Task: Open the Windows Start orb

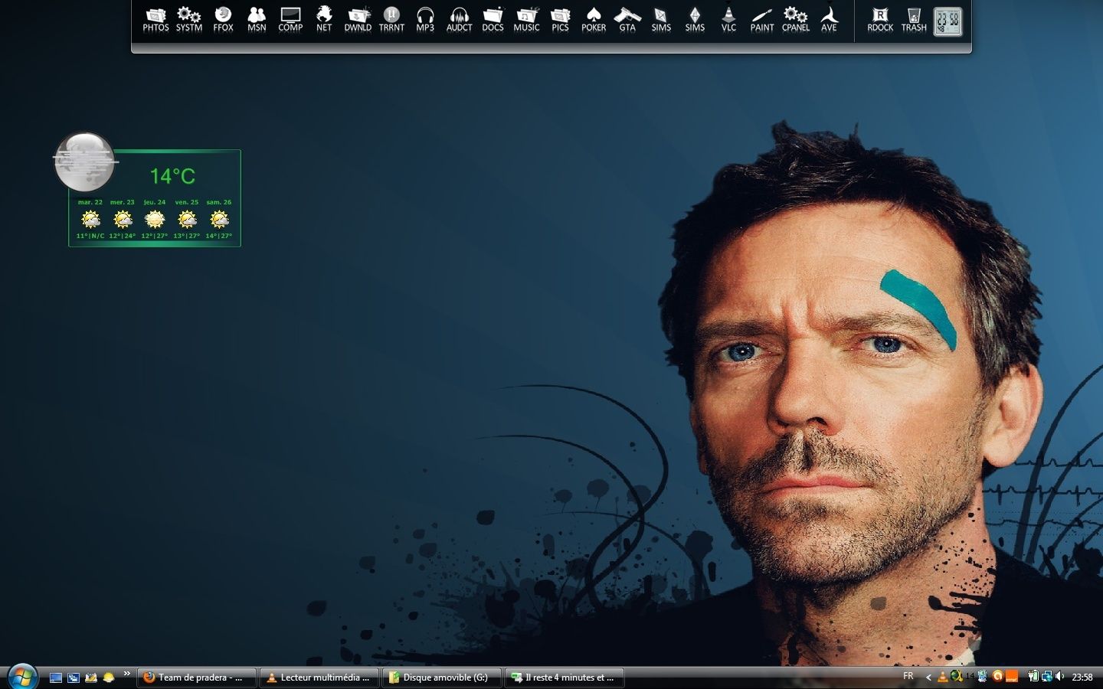Action: click(x=22, y=677)
